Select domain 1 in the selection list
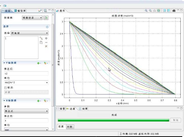This screenshot has width=184, height=137. [x=6, y=38]
